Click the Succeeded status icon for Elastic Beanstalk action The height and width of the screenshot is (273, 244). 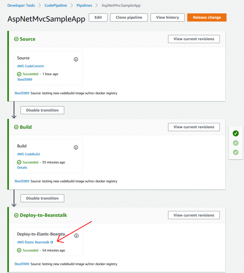click(x=19, y=250)
